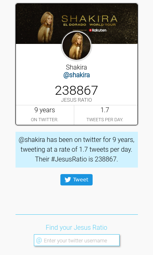Focus the Enter your twitter username field

pyautogui.click(x=77, y=240)
